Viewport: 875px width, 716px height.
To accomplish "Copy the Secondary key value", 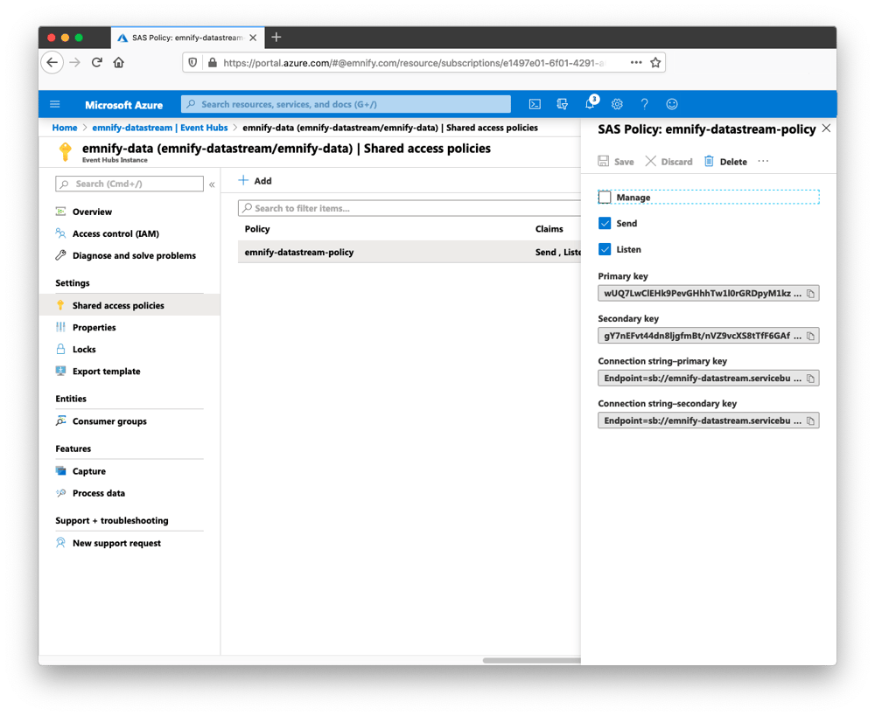I will tap(811, 336).
